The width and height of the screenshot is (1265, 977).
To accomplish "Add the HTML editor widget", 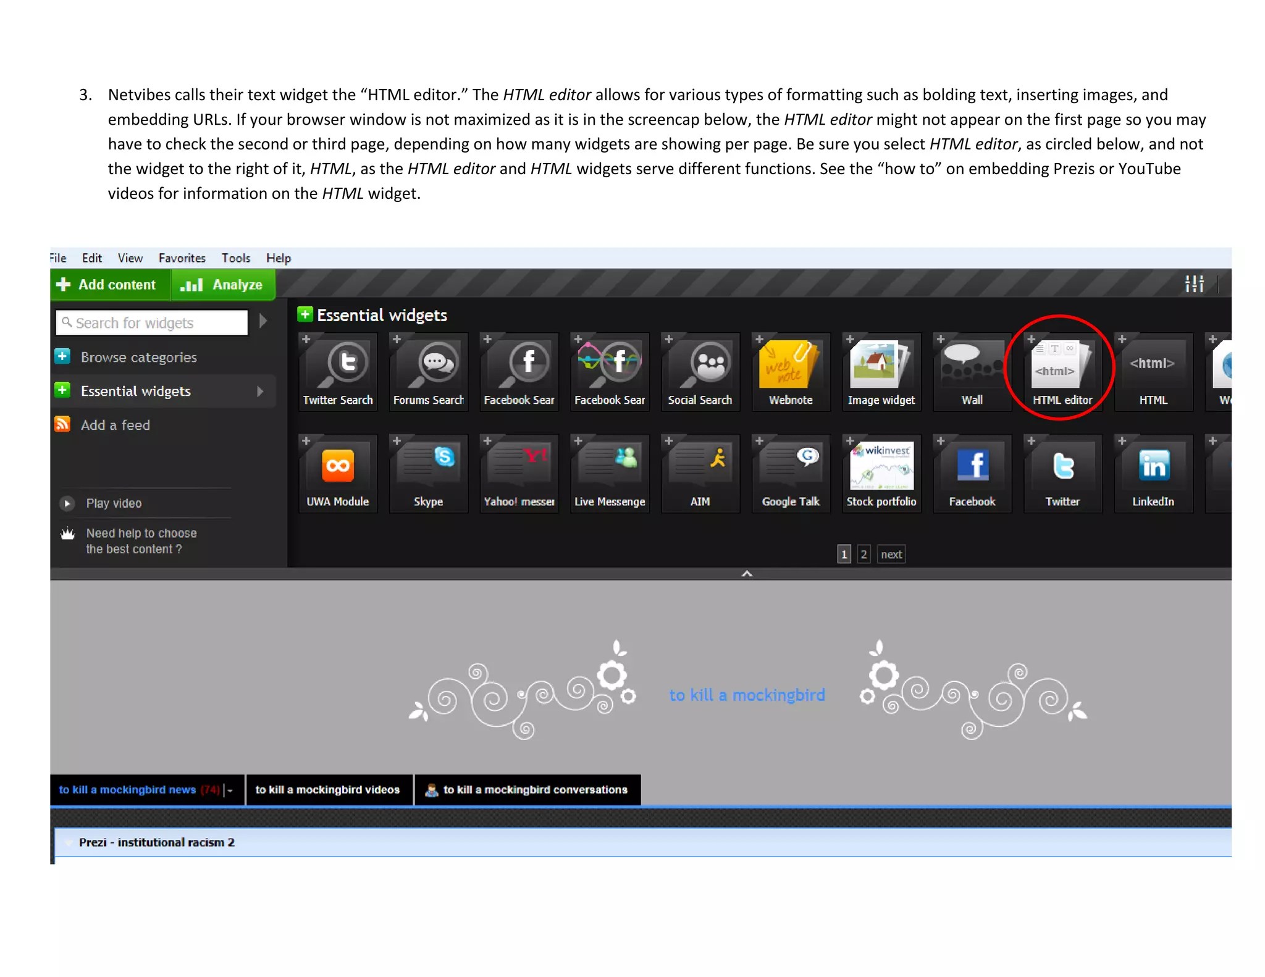I will tap(1062, 372).
